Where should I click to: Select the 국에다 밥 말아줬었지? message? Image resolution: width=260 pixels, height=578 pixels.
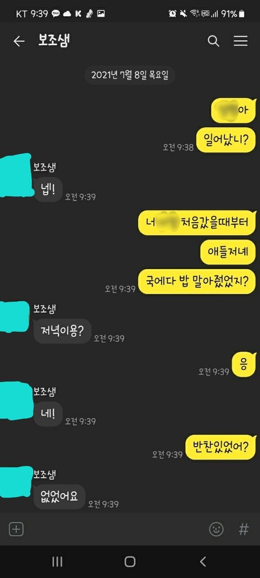[x=197, y=282]
